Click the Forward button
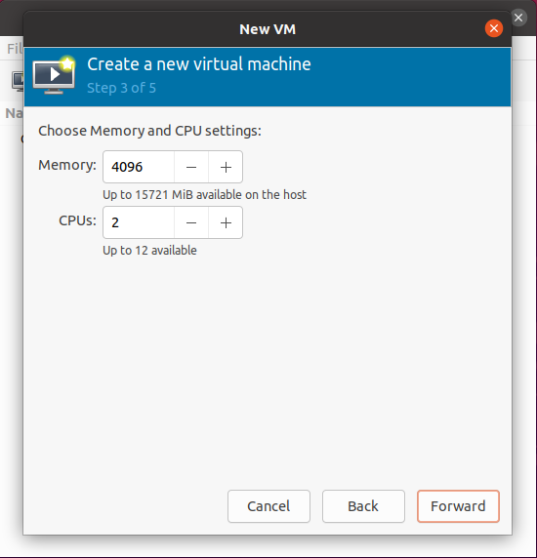The height and width of the screenshot is (558, 537). [x=458, y=506]
